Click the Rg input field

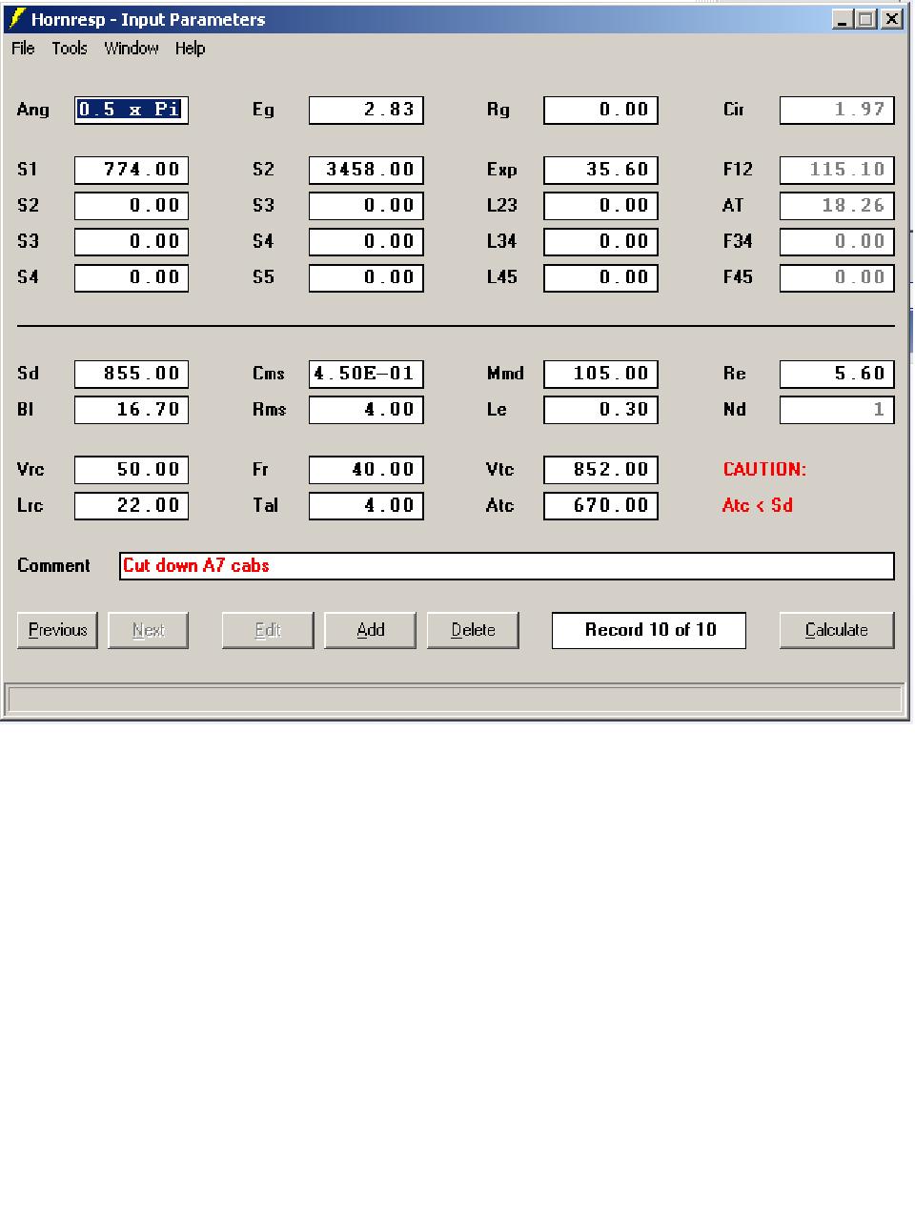coord(600,110)
